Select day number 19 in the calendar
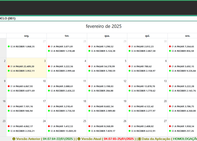 [x=125, y=101]
